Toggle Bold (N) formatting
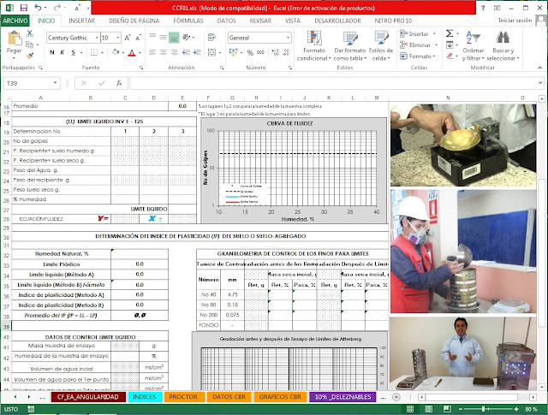The width and height of the screenshot is (548, 415). tap(51, 52)
